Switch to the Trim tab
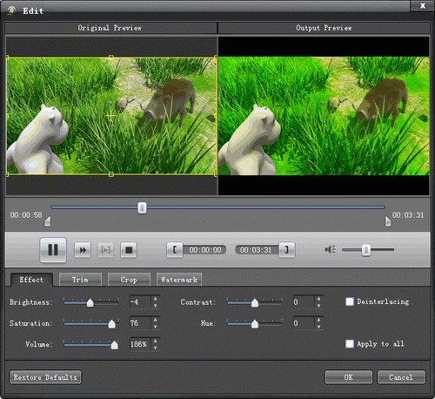Screen dimensions: 435x399 pos(80,280)
